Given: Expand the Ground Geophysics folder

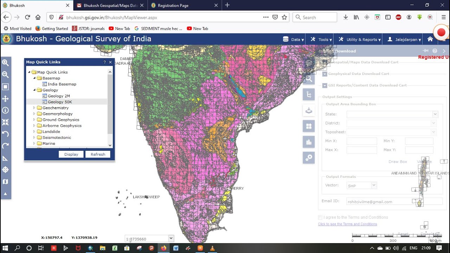Looking at the screenshot, I should pyautogui.click(x=34, y=120).
